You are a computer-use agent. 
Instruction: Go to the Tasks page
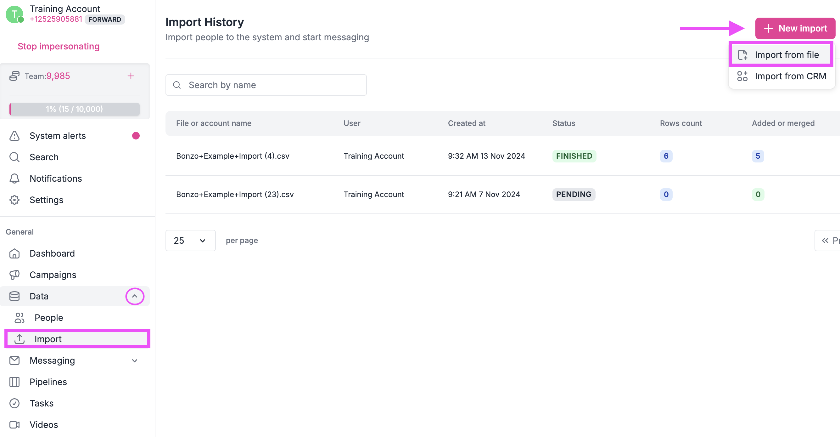75,403
